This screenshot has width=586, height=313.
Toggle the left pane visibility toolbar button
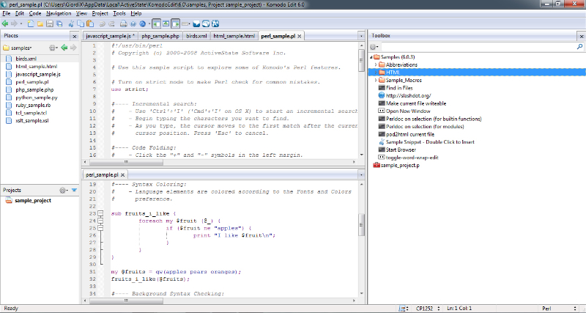157,23
